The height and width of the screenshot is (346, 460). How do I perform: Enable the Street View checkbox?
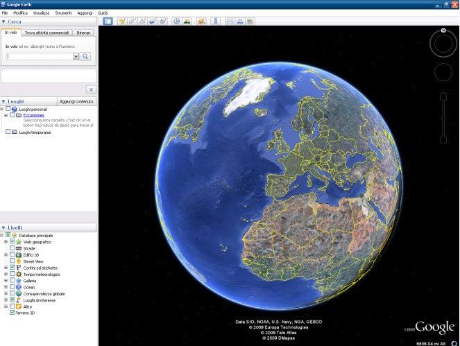12,261
